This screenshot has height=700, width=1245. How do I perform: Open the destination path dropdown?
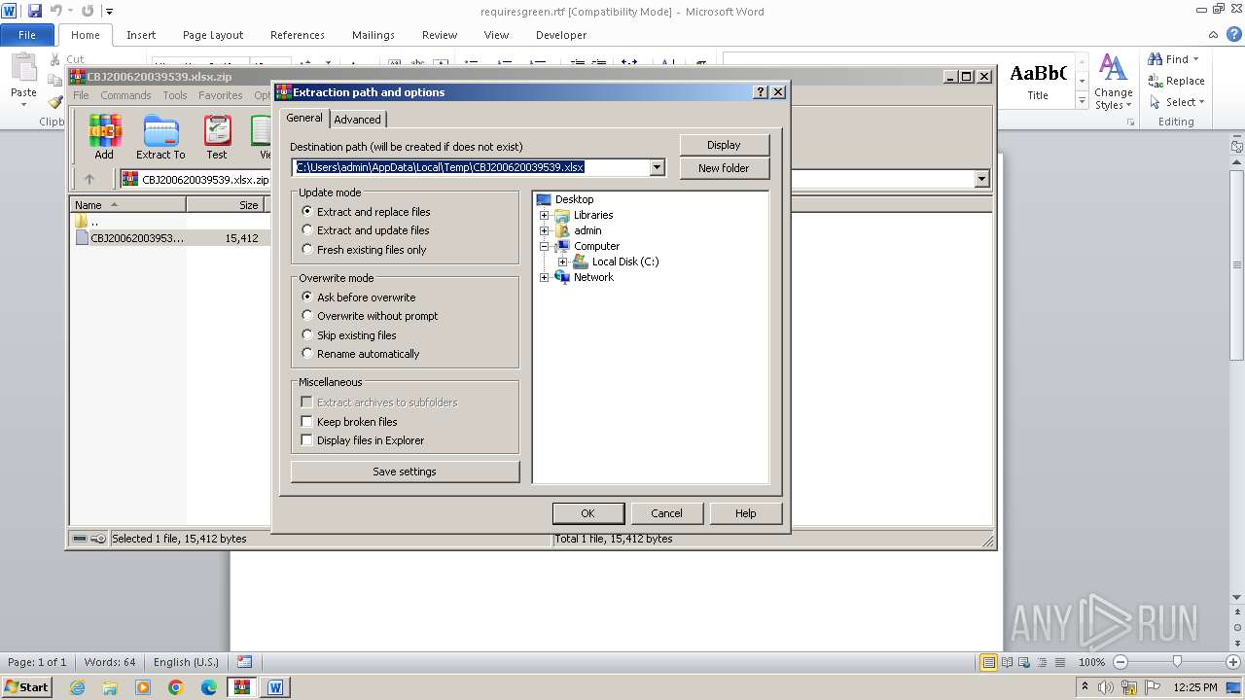pyautogui.click(x=657, y=167)
